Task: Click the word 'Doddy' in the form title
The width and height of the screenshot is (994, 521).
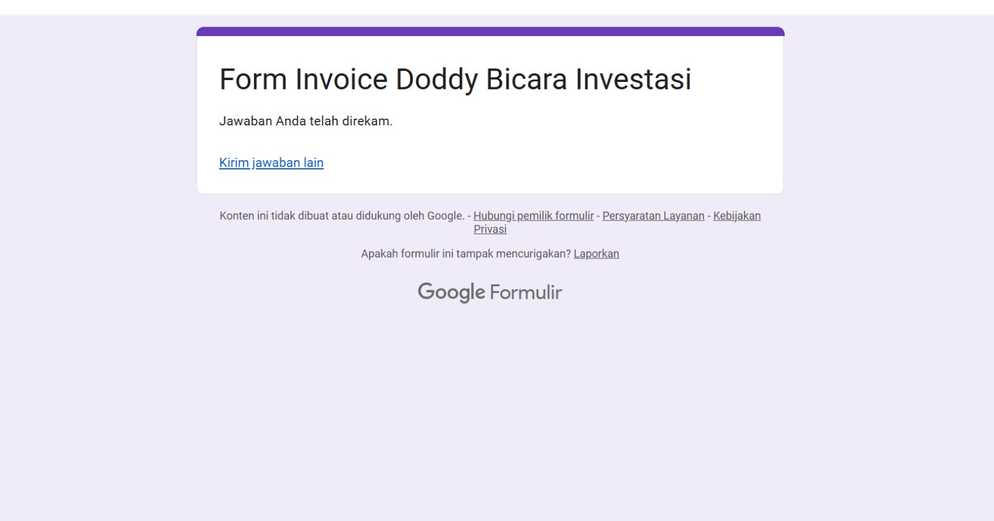Action: pos(437,79)
